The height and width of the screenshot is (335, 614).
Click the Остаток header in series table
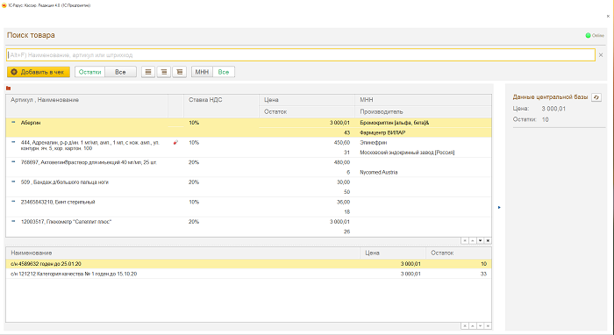click(x=459, y=253)
